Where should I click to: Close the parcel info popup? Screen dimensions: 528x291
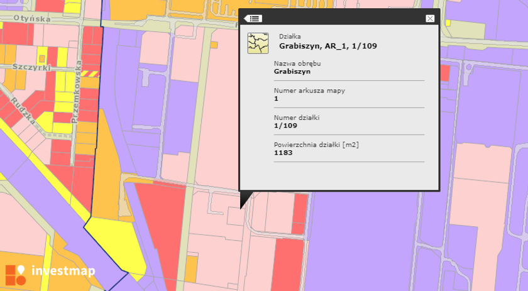[x=430, y=18]
